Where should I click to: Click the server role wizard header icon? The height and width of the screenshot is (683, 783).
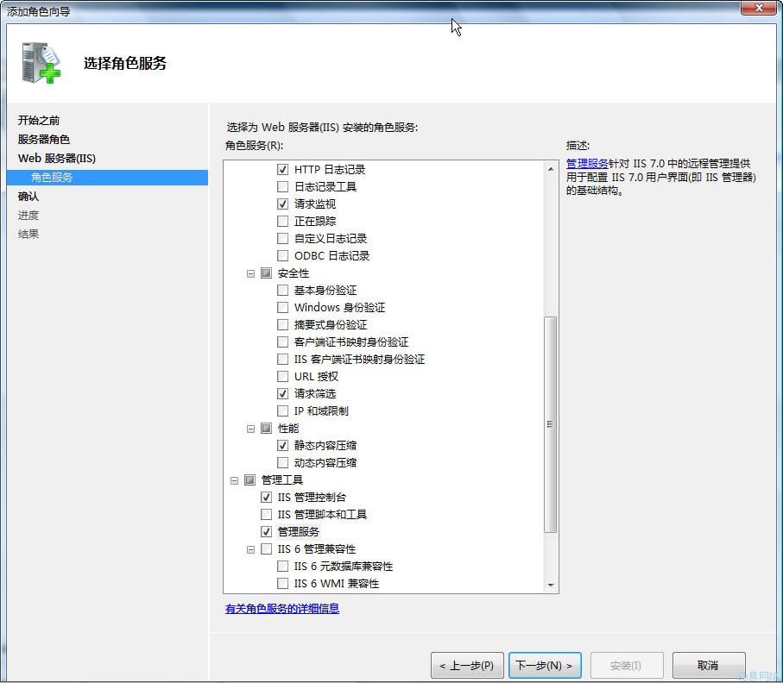41,62
